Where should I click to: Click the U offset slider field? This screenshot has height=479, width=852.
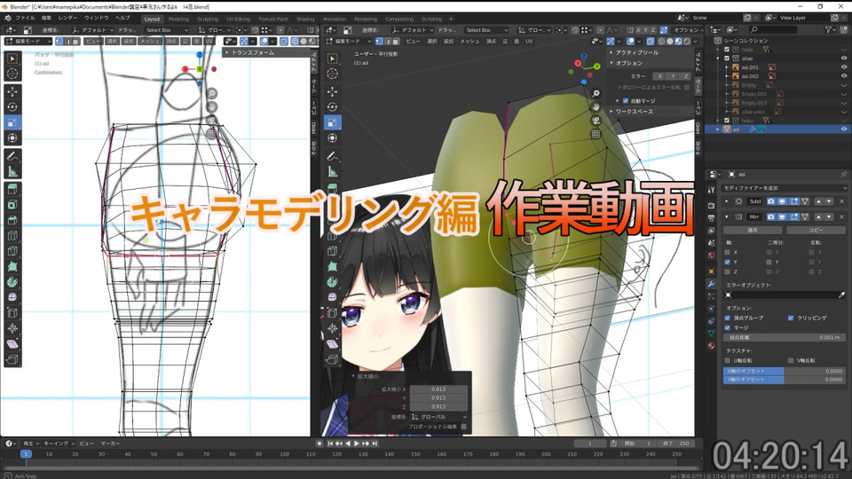coord(784,371)
